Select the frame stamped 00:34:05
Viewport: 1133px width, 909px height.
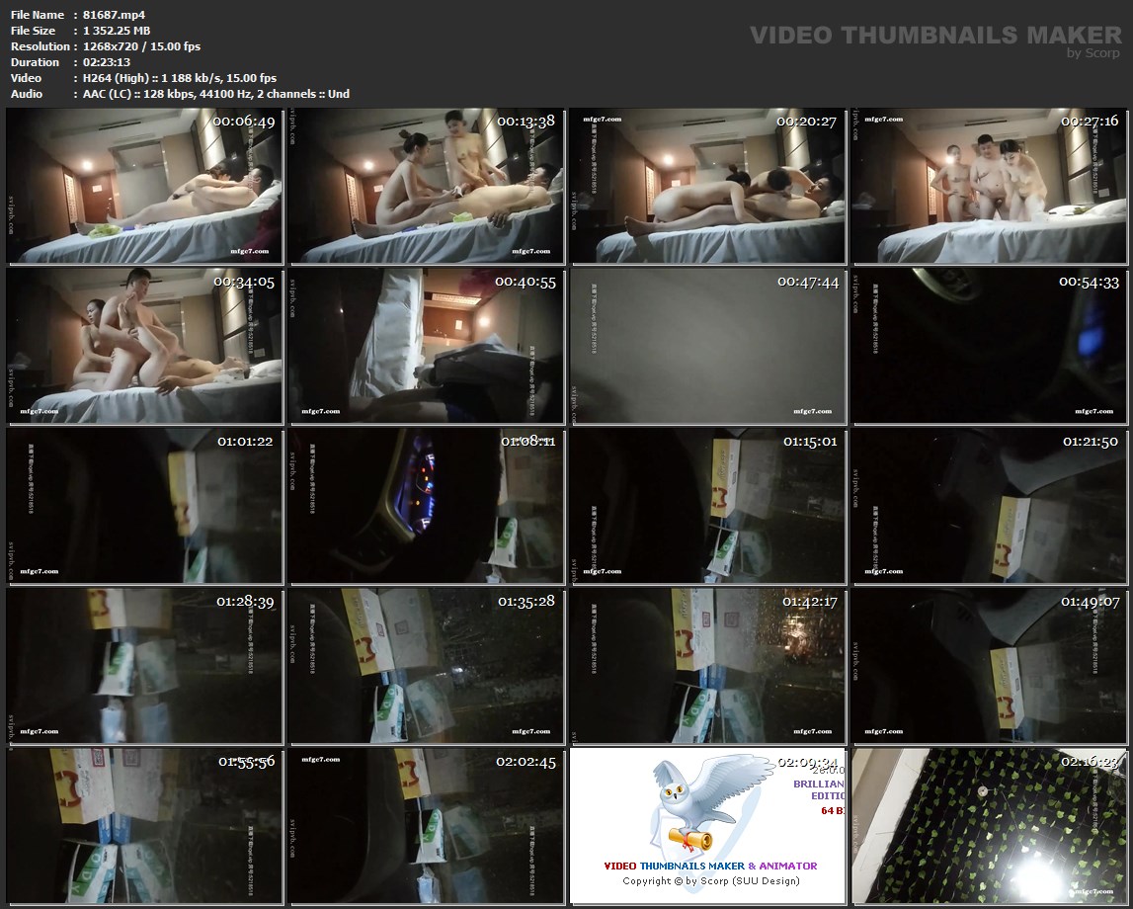pos(144,346)
